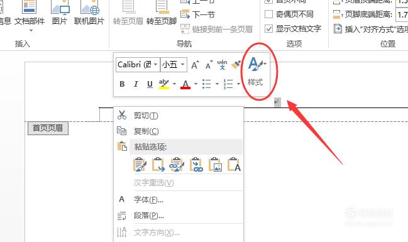The width and height of the screenshot is (408, 242).
Task: Open 段落(P)... paragraph dialog
Action: pos(179,216)
